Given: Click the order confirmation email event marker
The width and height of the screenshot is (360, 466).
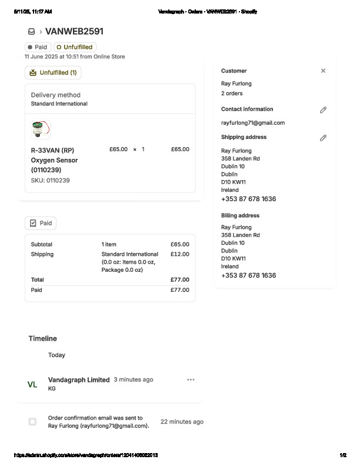Looking at the screenshot, I should (x=32, y=421).
